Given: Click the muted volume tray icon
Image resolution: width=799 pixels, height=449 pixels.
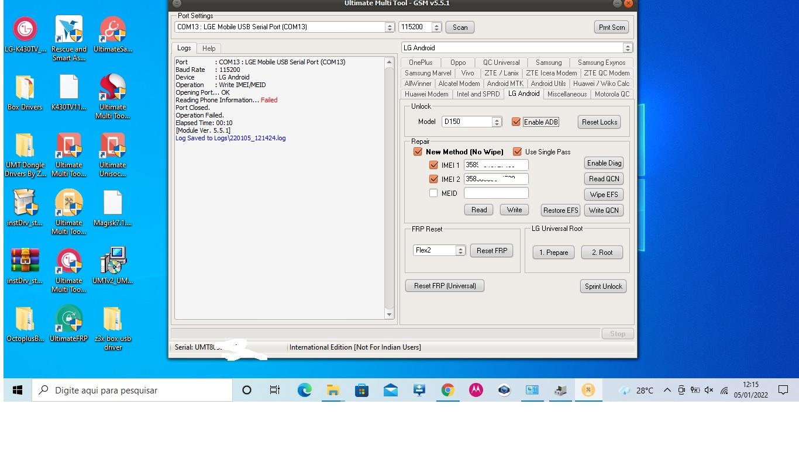Looking at the screenshot, I should click(709, 390).
